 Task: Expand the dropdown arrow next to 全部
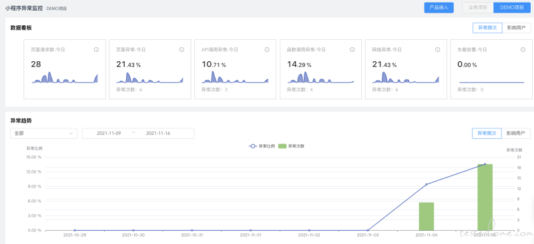71,134
